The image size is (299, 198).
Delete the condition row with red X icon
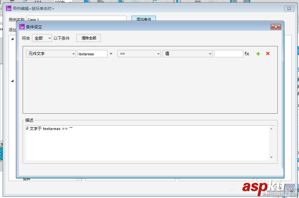[x=267, y=54]
